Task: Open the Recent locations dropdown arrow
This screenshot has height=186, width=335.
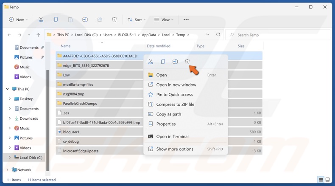Action: click(29, 35)
